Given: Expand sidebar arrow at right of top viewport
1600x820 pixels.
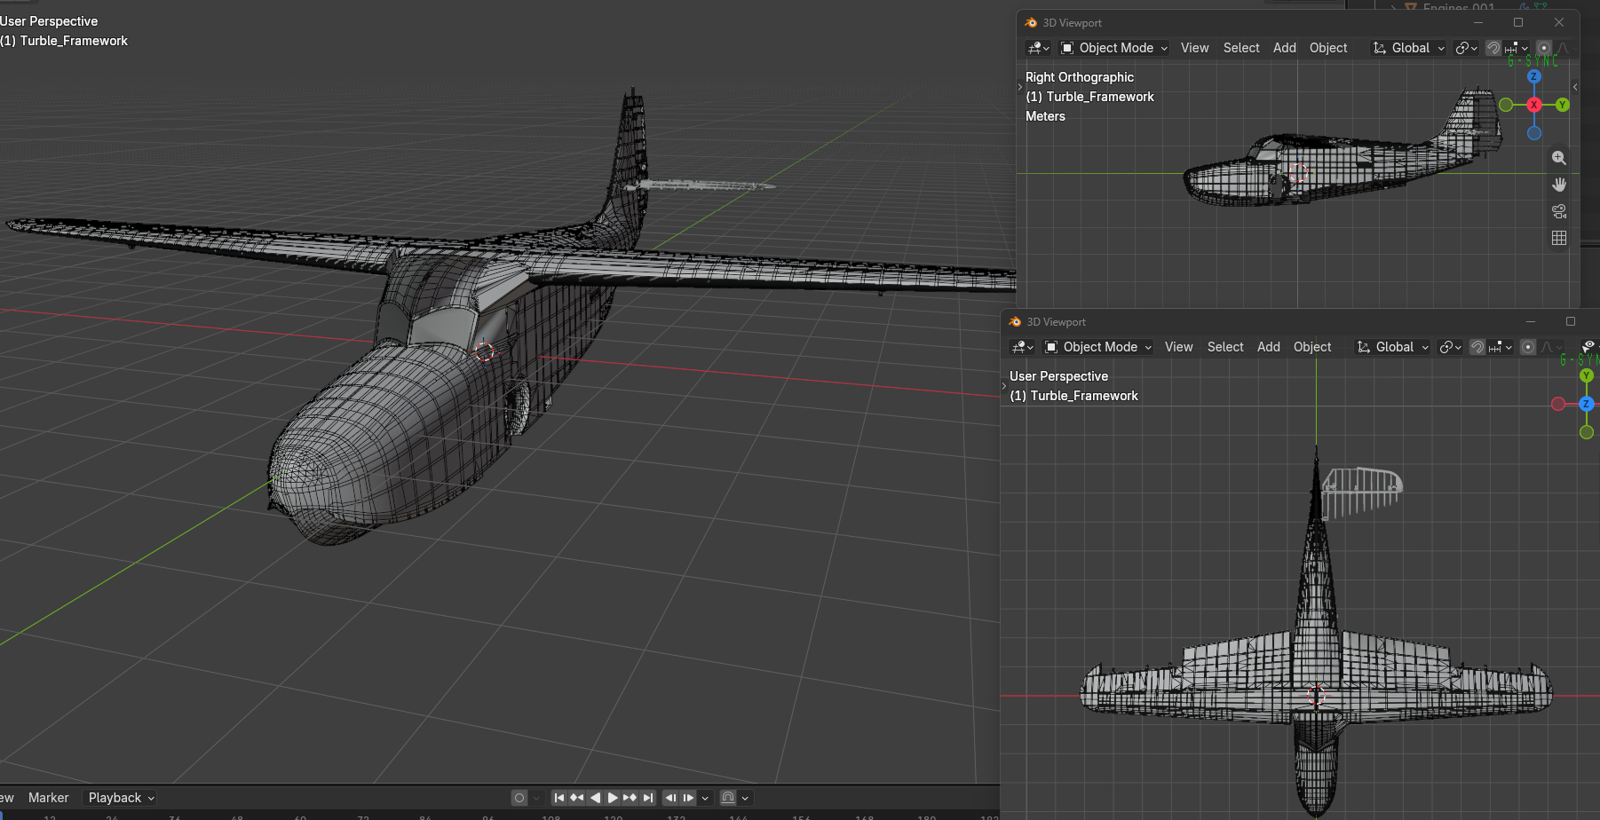Looking at the screenshot, I should (x=1575, y=87).
